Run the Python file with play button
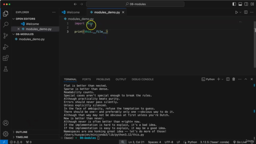Image resolution: width=256 pixels, height=144 pixels. click(x=236, y=12)
